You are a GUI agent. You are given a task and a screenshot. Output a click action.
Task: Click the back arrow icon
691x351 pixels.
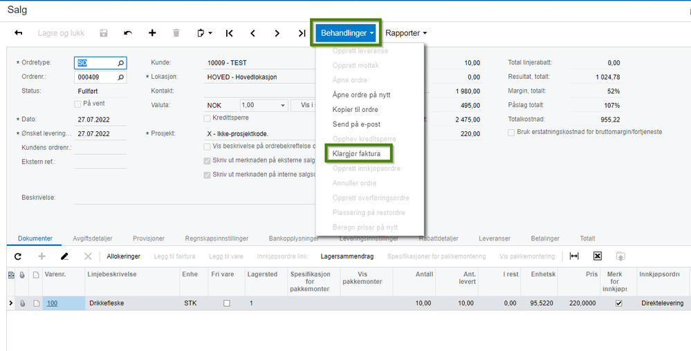click(x=19, y=33)
